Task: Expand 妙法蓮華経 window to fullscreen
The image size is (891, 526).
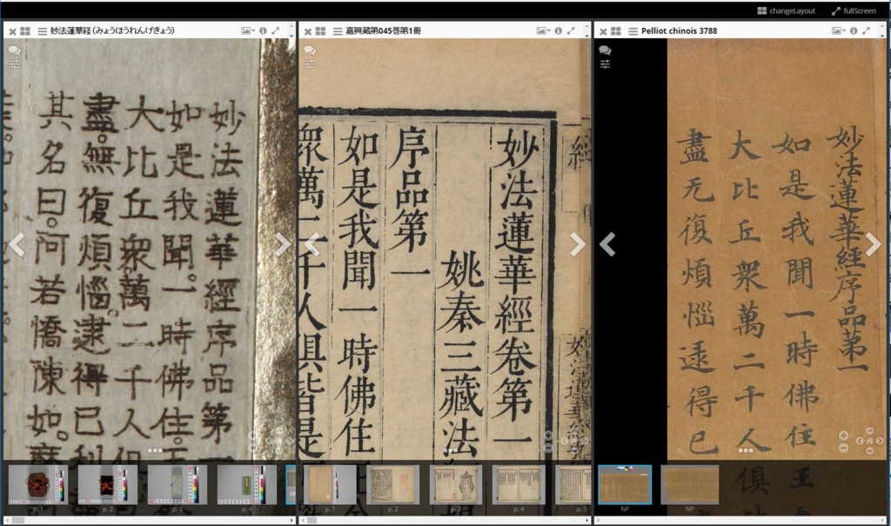Action: [x=276, y=31]
